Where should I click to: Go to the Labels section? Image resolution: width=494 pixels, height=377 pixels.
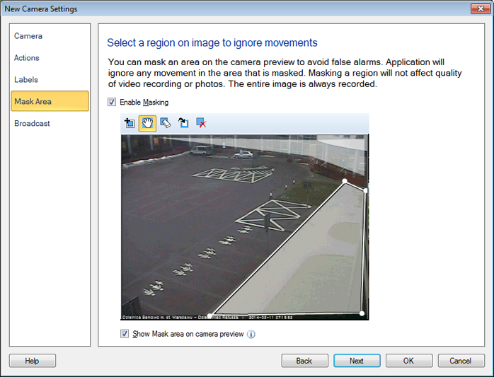(26, 80)
